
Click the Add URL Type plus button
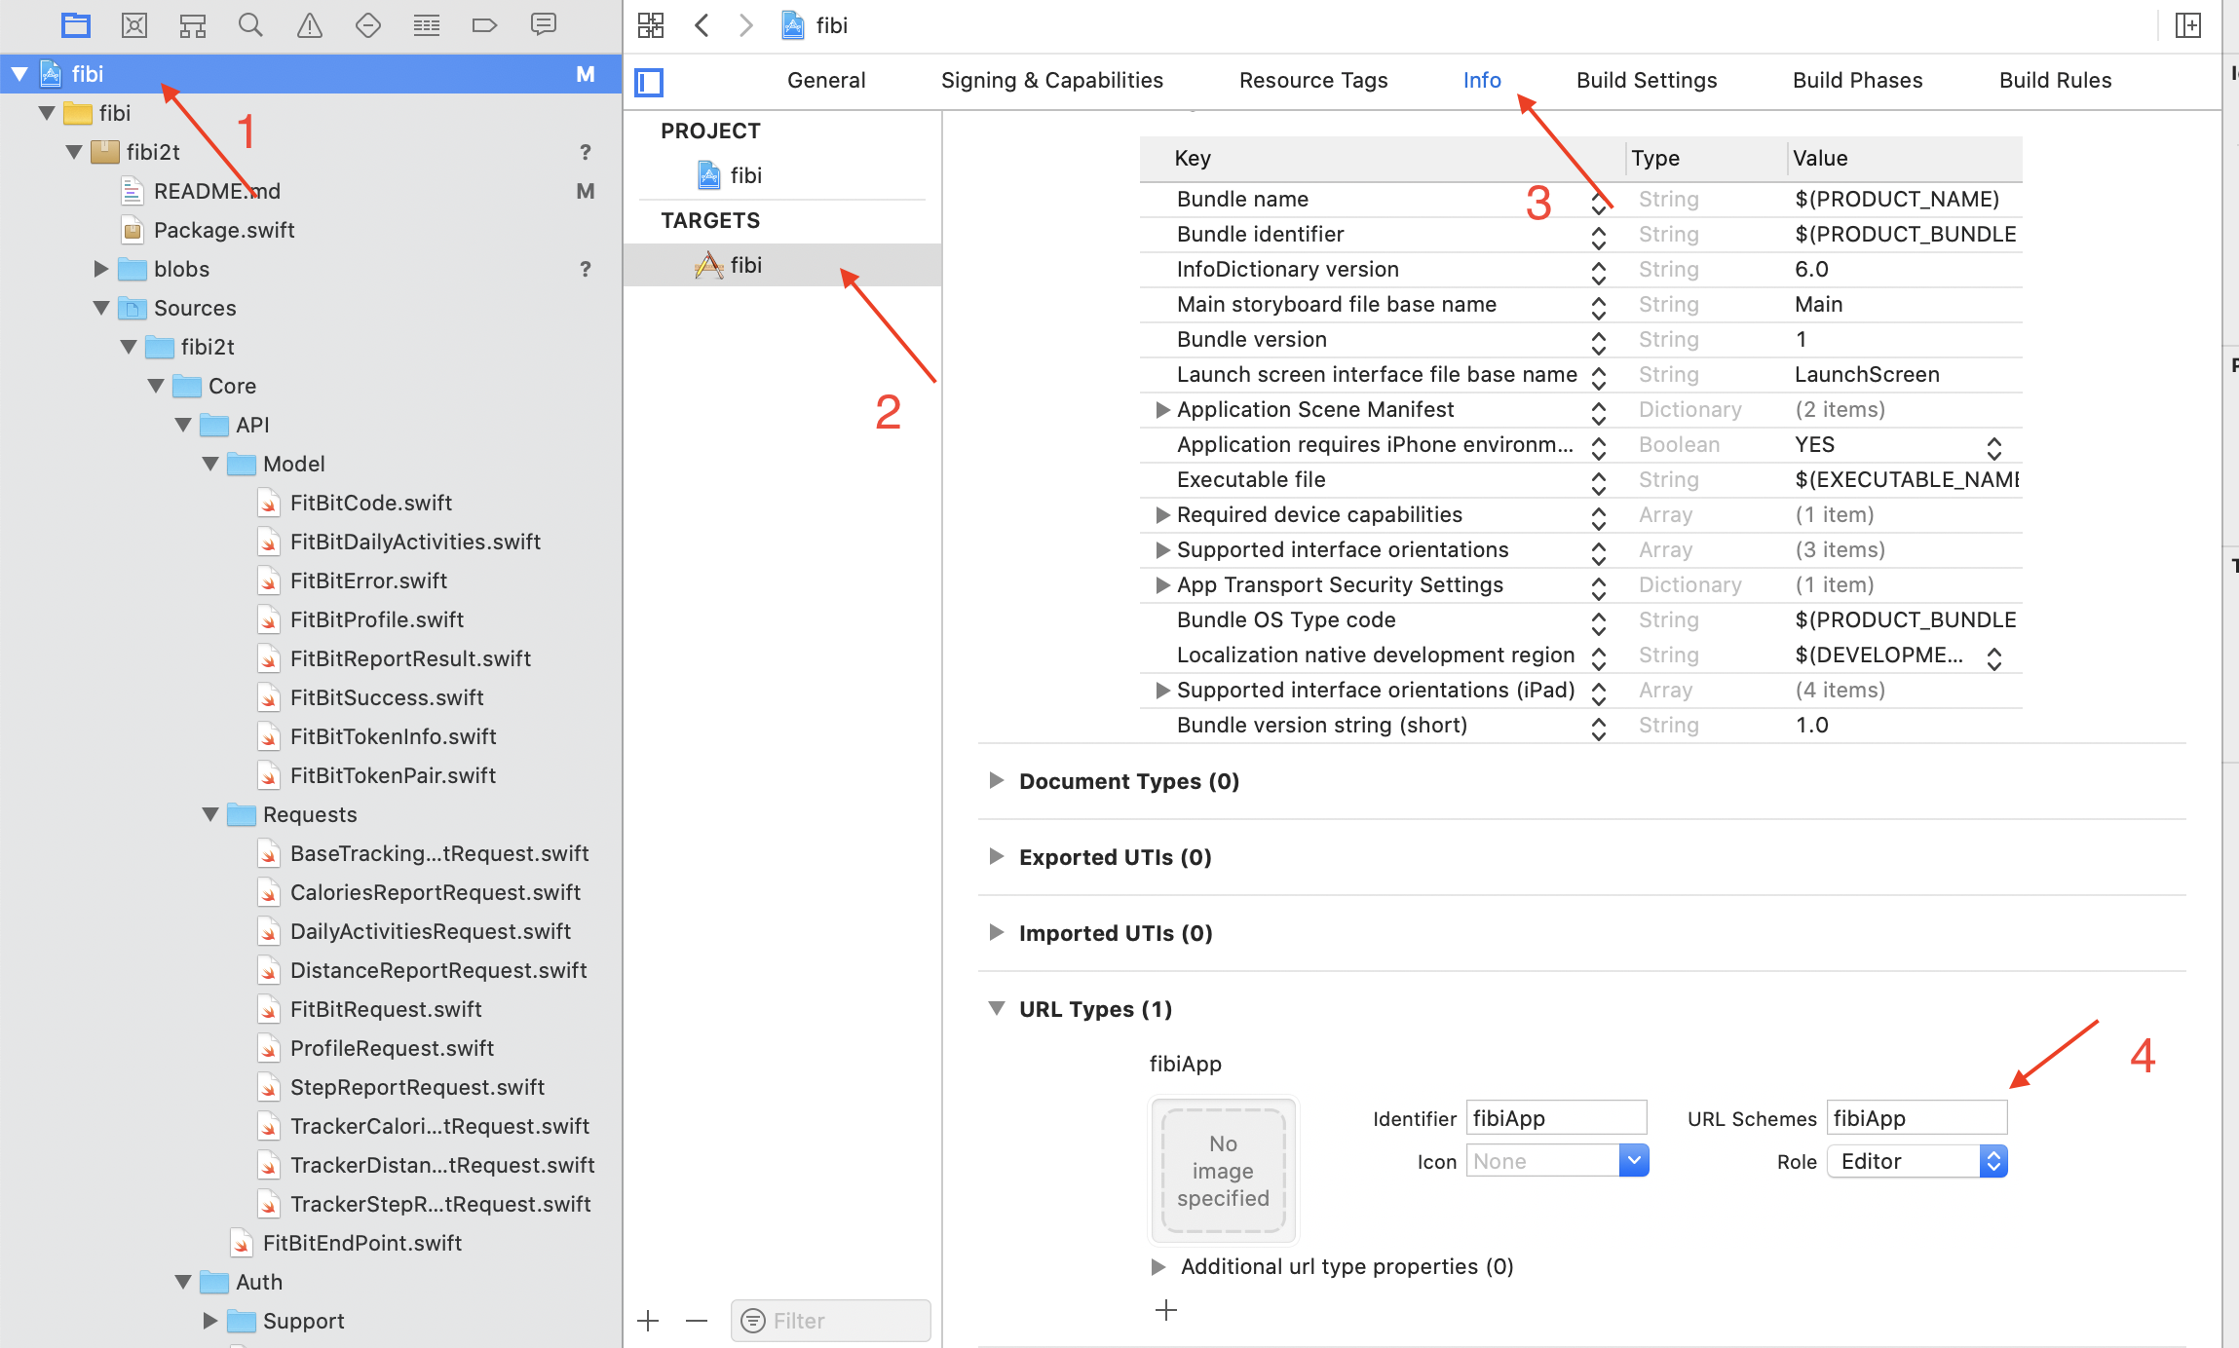[1166, 1311]
